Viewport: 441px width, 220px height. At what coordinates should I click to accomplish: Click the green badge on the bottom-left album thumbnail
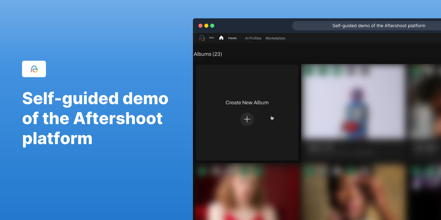coord(200,169)
